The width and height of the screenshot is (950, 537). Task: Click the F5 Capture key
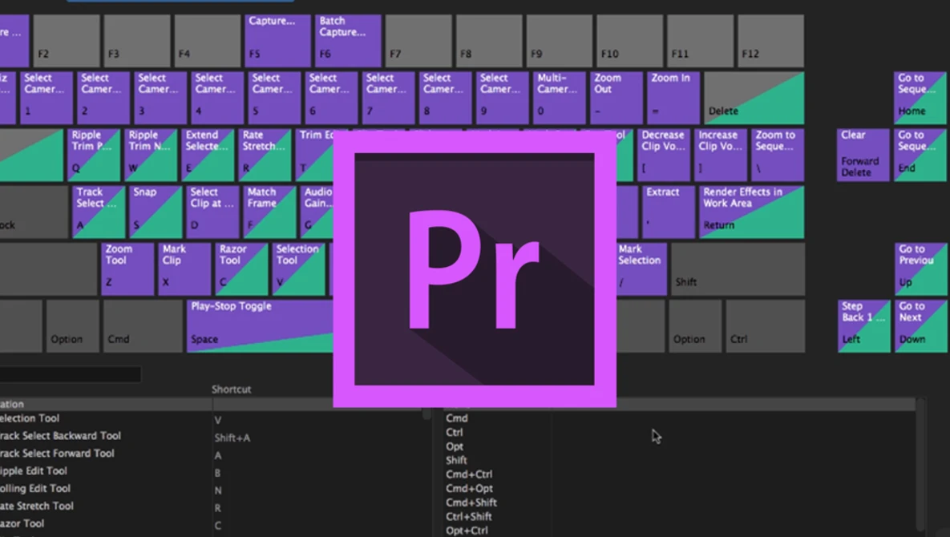(277, 41)
